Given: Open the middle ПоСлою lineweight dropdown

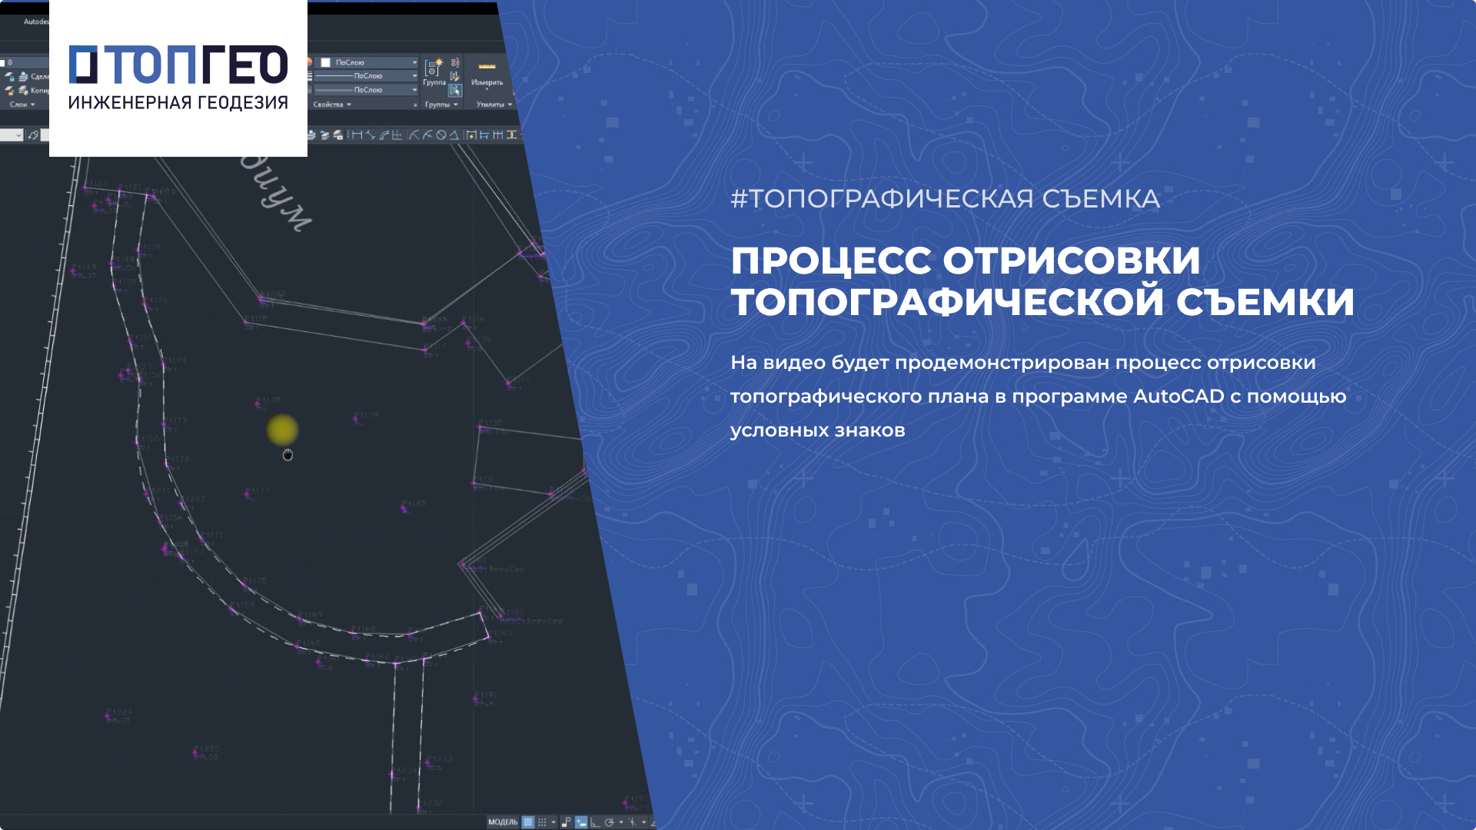Looking at the screenshot, I should pos(366,76).
